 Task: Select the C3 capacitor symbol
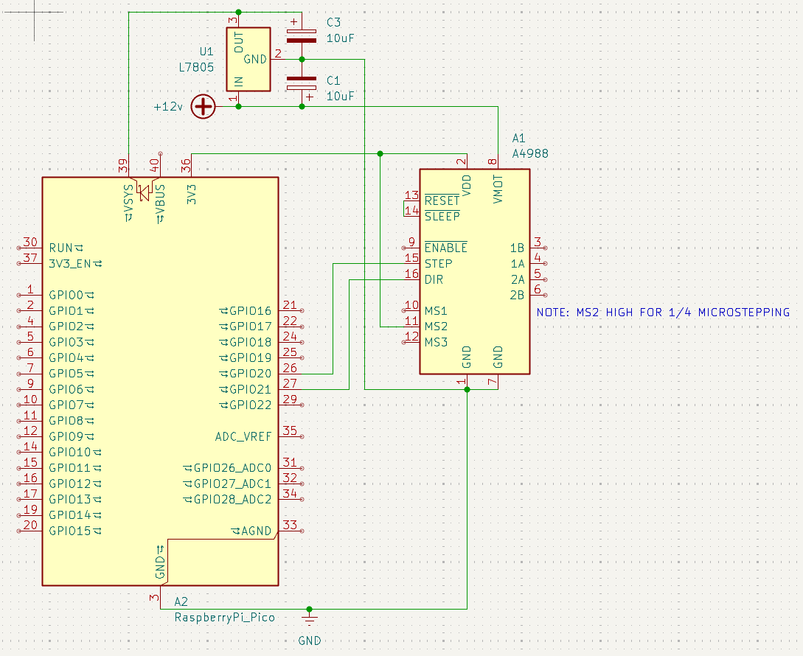[302, 36]
